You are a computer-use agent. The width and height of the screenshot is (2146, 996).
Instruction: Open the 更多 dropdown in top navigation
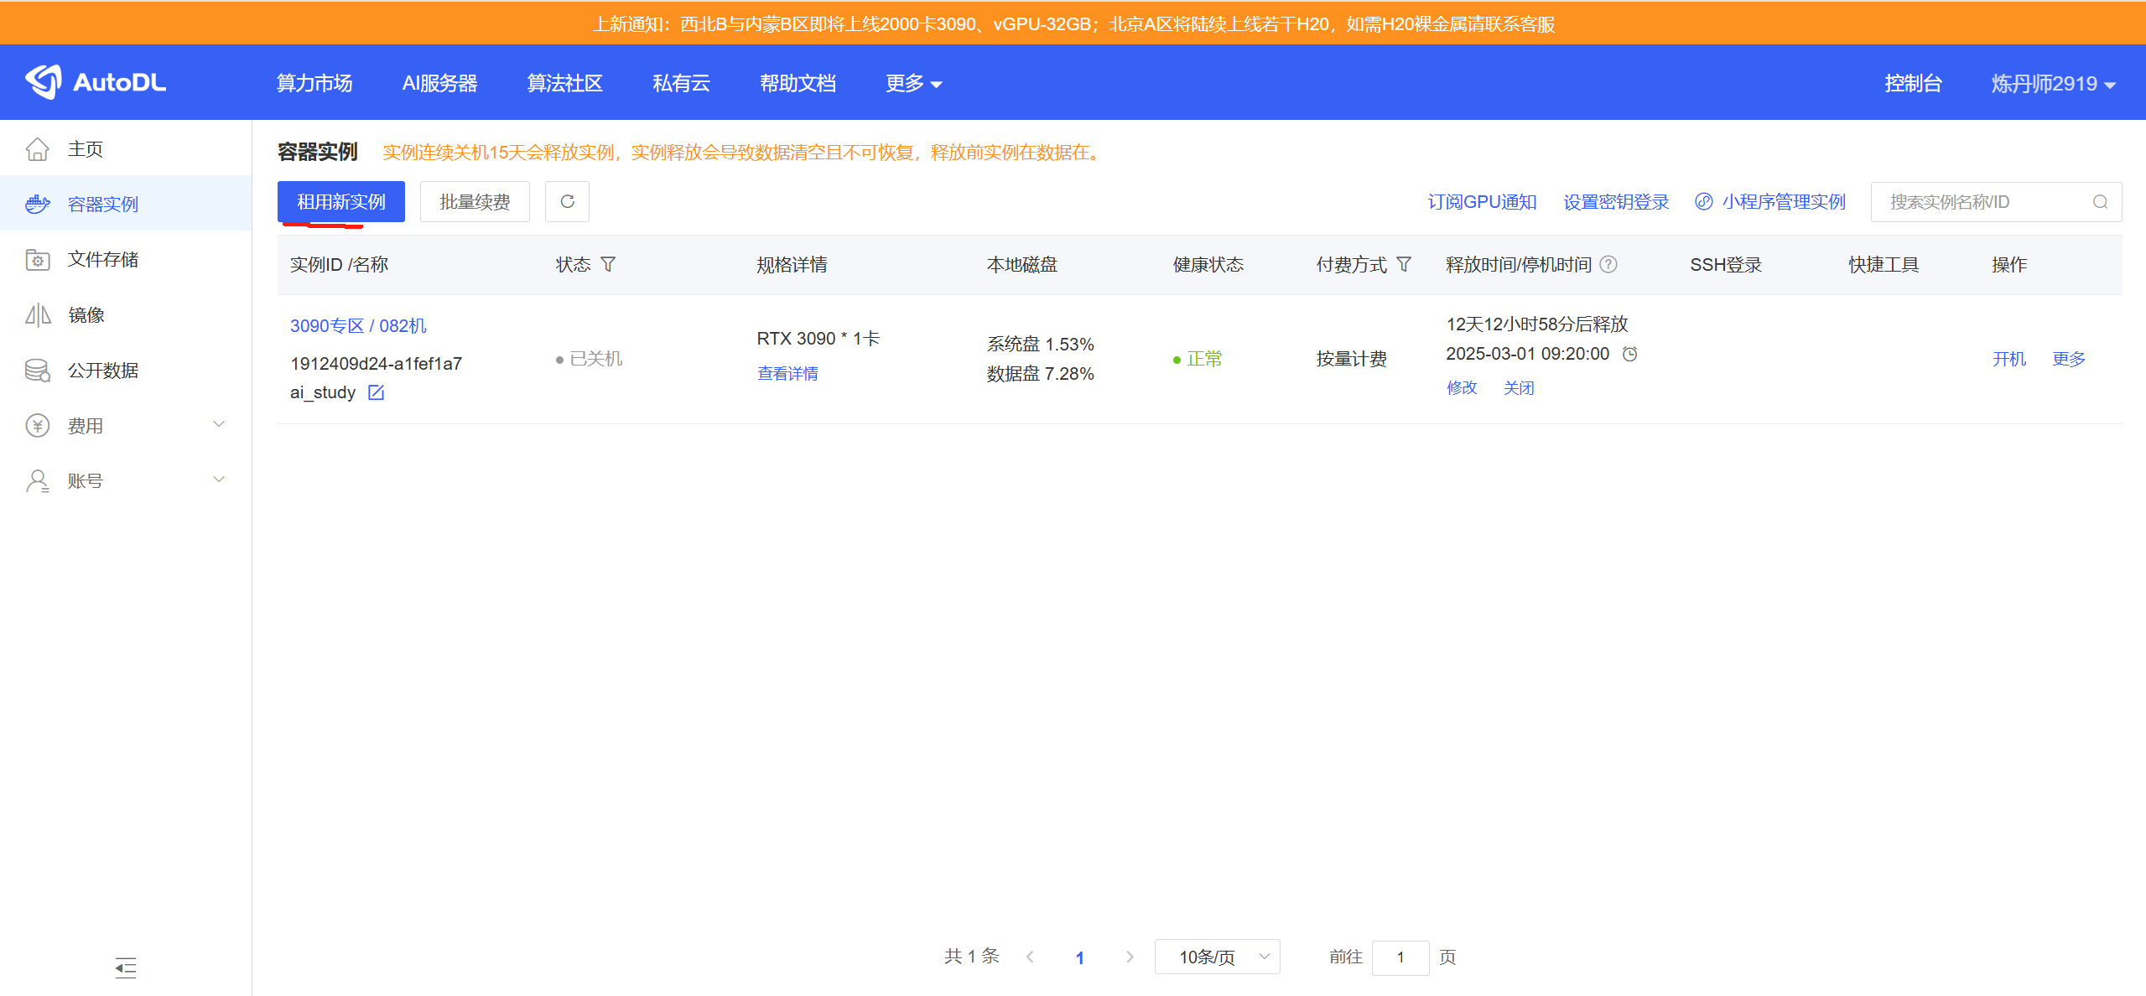(x=914, y=83)
